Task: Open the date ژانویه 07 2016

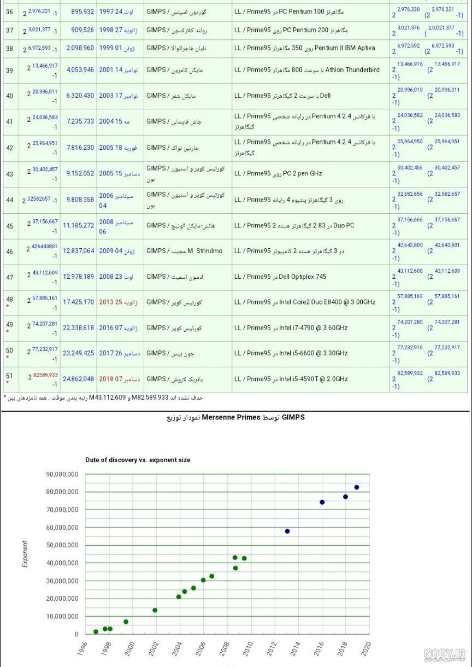Action: [x=119, y=328]
